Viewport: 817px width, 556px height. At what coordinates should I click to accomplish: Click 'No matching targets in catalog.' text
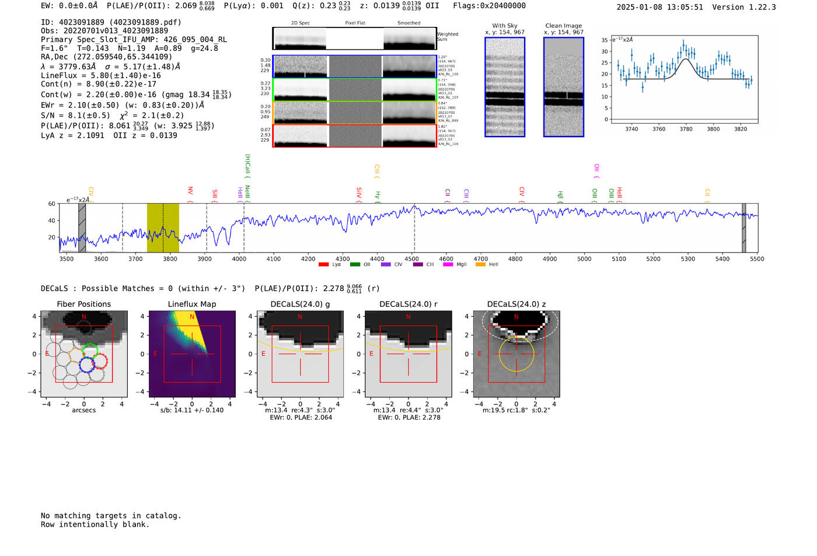click(x=111, y=516)
